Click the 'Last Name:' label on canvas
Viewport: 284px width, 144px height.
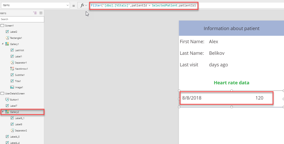pyautogui.click(x=192, y=53)
